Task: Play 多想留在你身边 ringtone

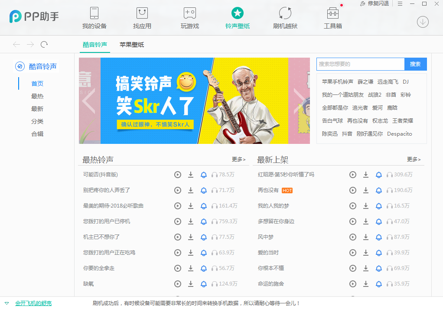Action: pyautogui.click(x=353, y=221)
